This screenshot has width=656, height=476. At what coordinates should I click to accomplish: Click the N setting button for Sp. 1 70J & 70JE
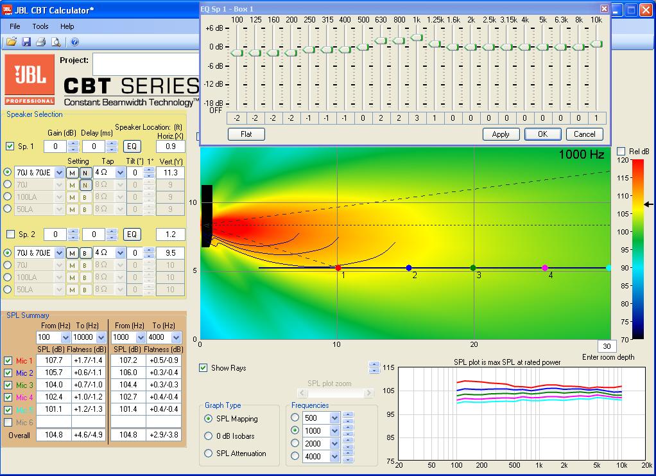(x=85, y=173)
